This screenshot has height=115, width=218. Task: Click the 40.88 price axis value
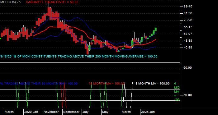pyautogui.click(x=188, y=48)
